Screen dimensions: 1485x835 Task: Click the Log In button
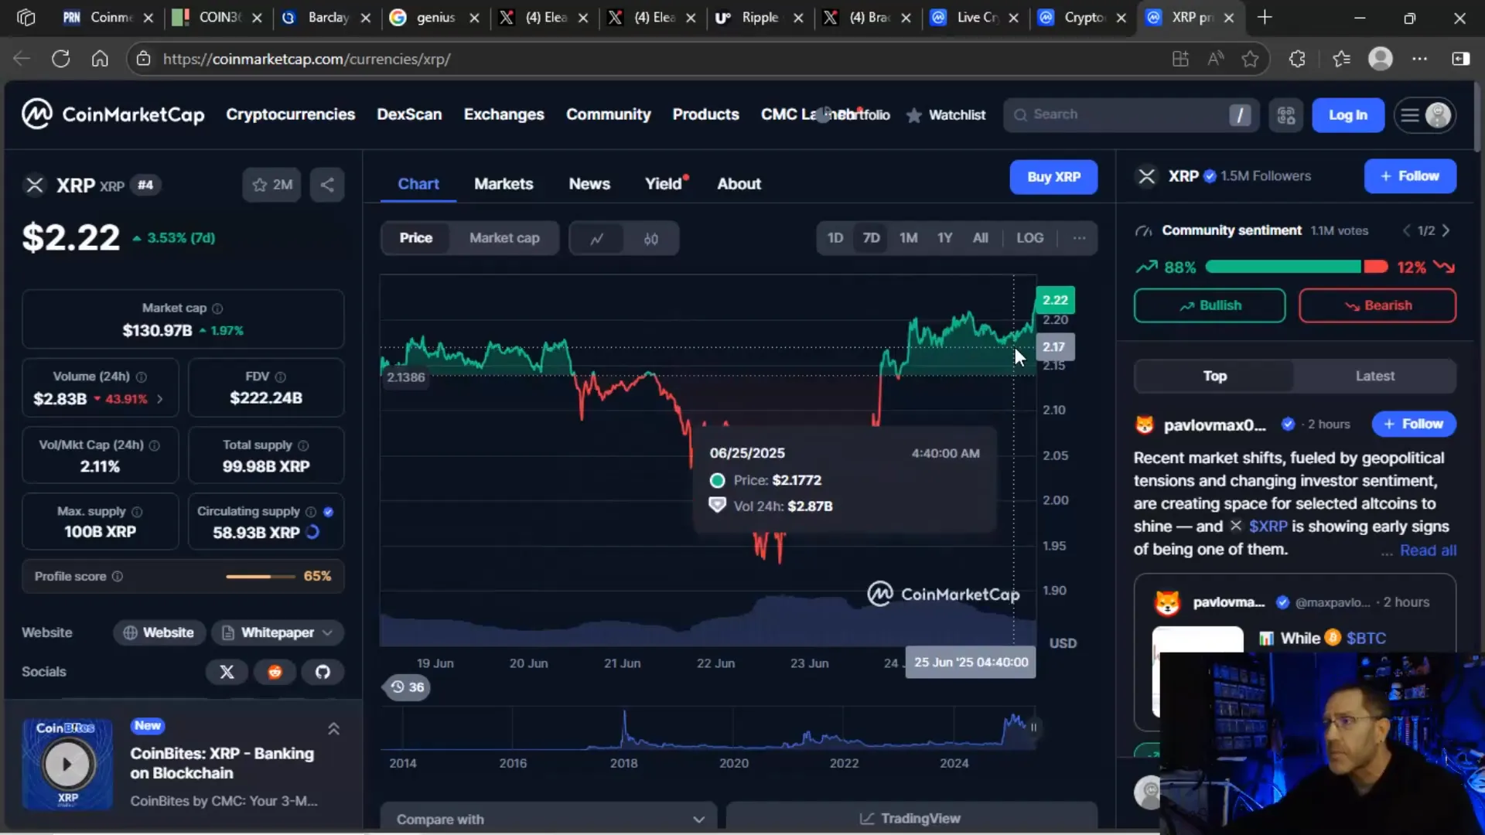coord(1348,115)
